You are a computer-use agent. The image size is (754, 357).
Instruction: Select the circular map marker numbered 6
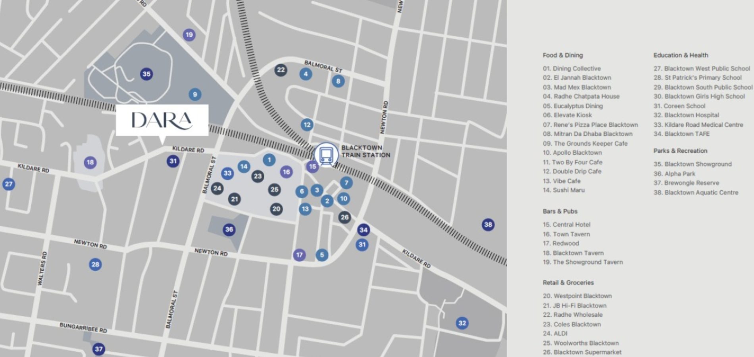302,192
